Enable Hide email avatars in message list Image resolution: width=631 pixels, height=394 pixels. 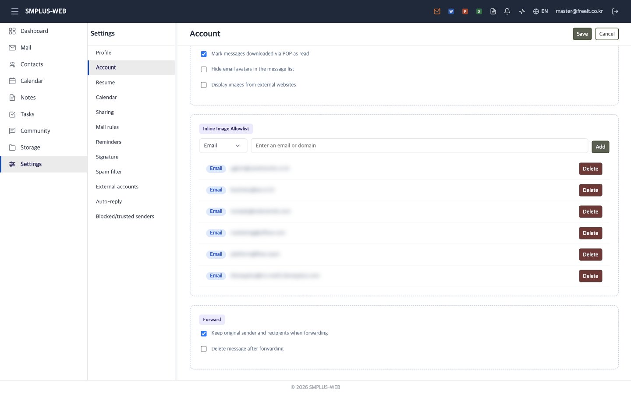(x=204, y=69)
